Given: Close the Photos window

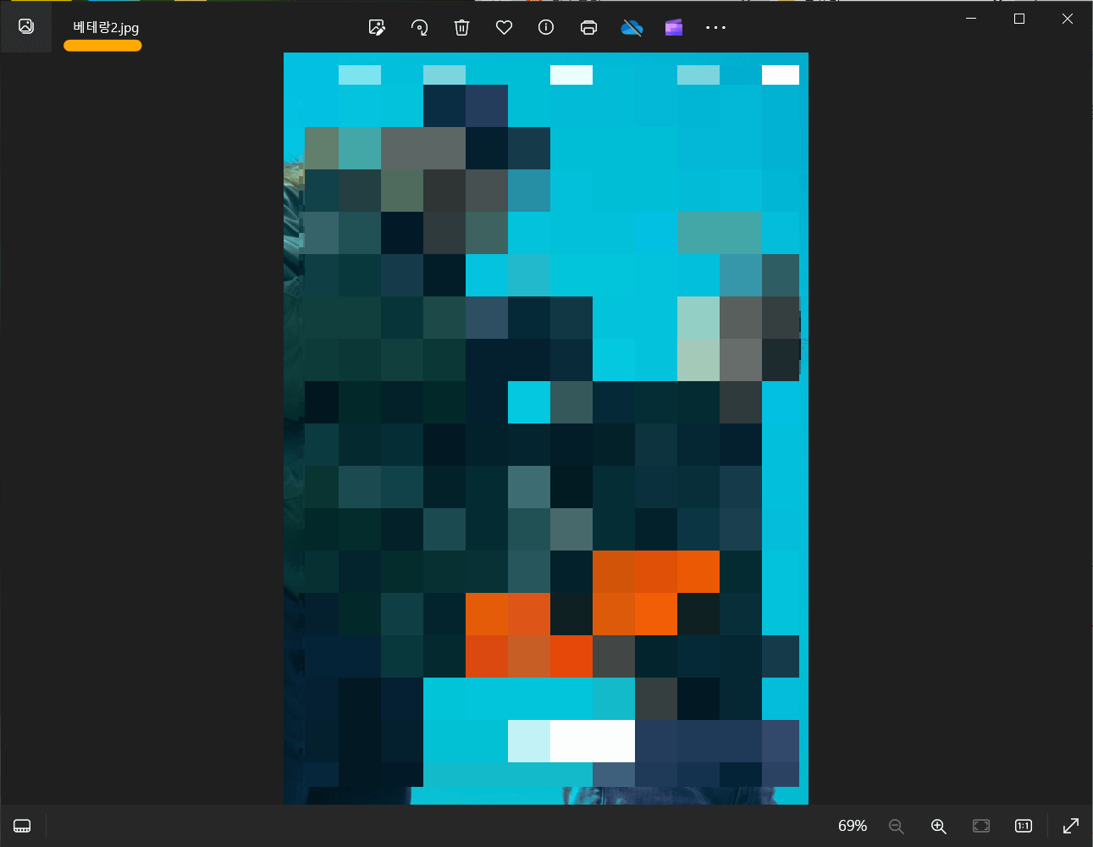Looking at the screenshot, I should (x=1068, y=19).
